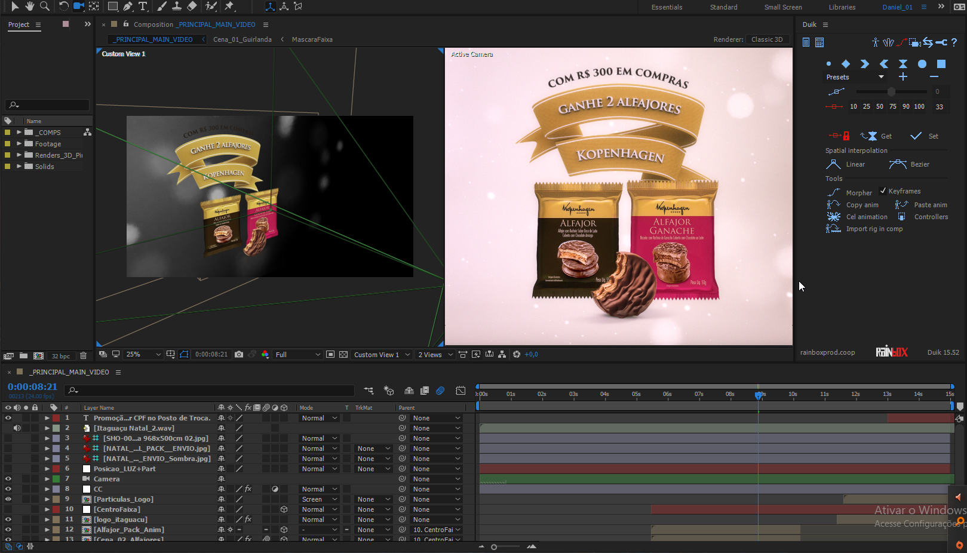Select the Zoom tool
The height and width of the screenshot is (553, 967).
click(x=44, y=7)
